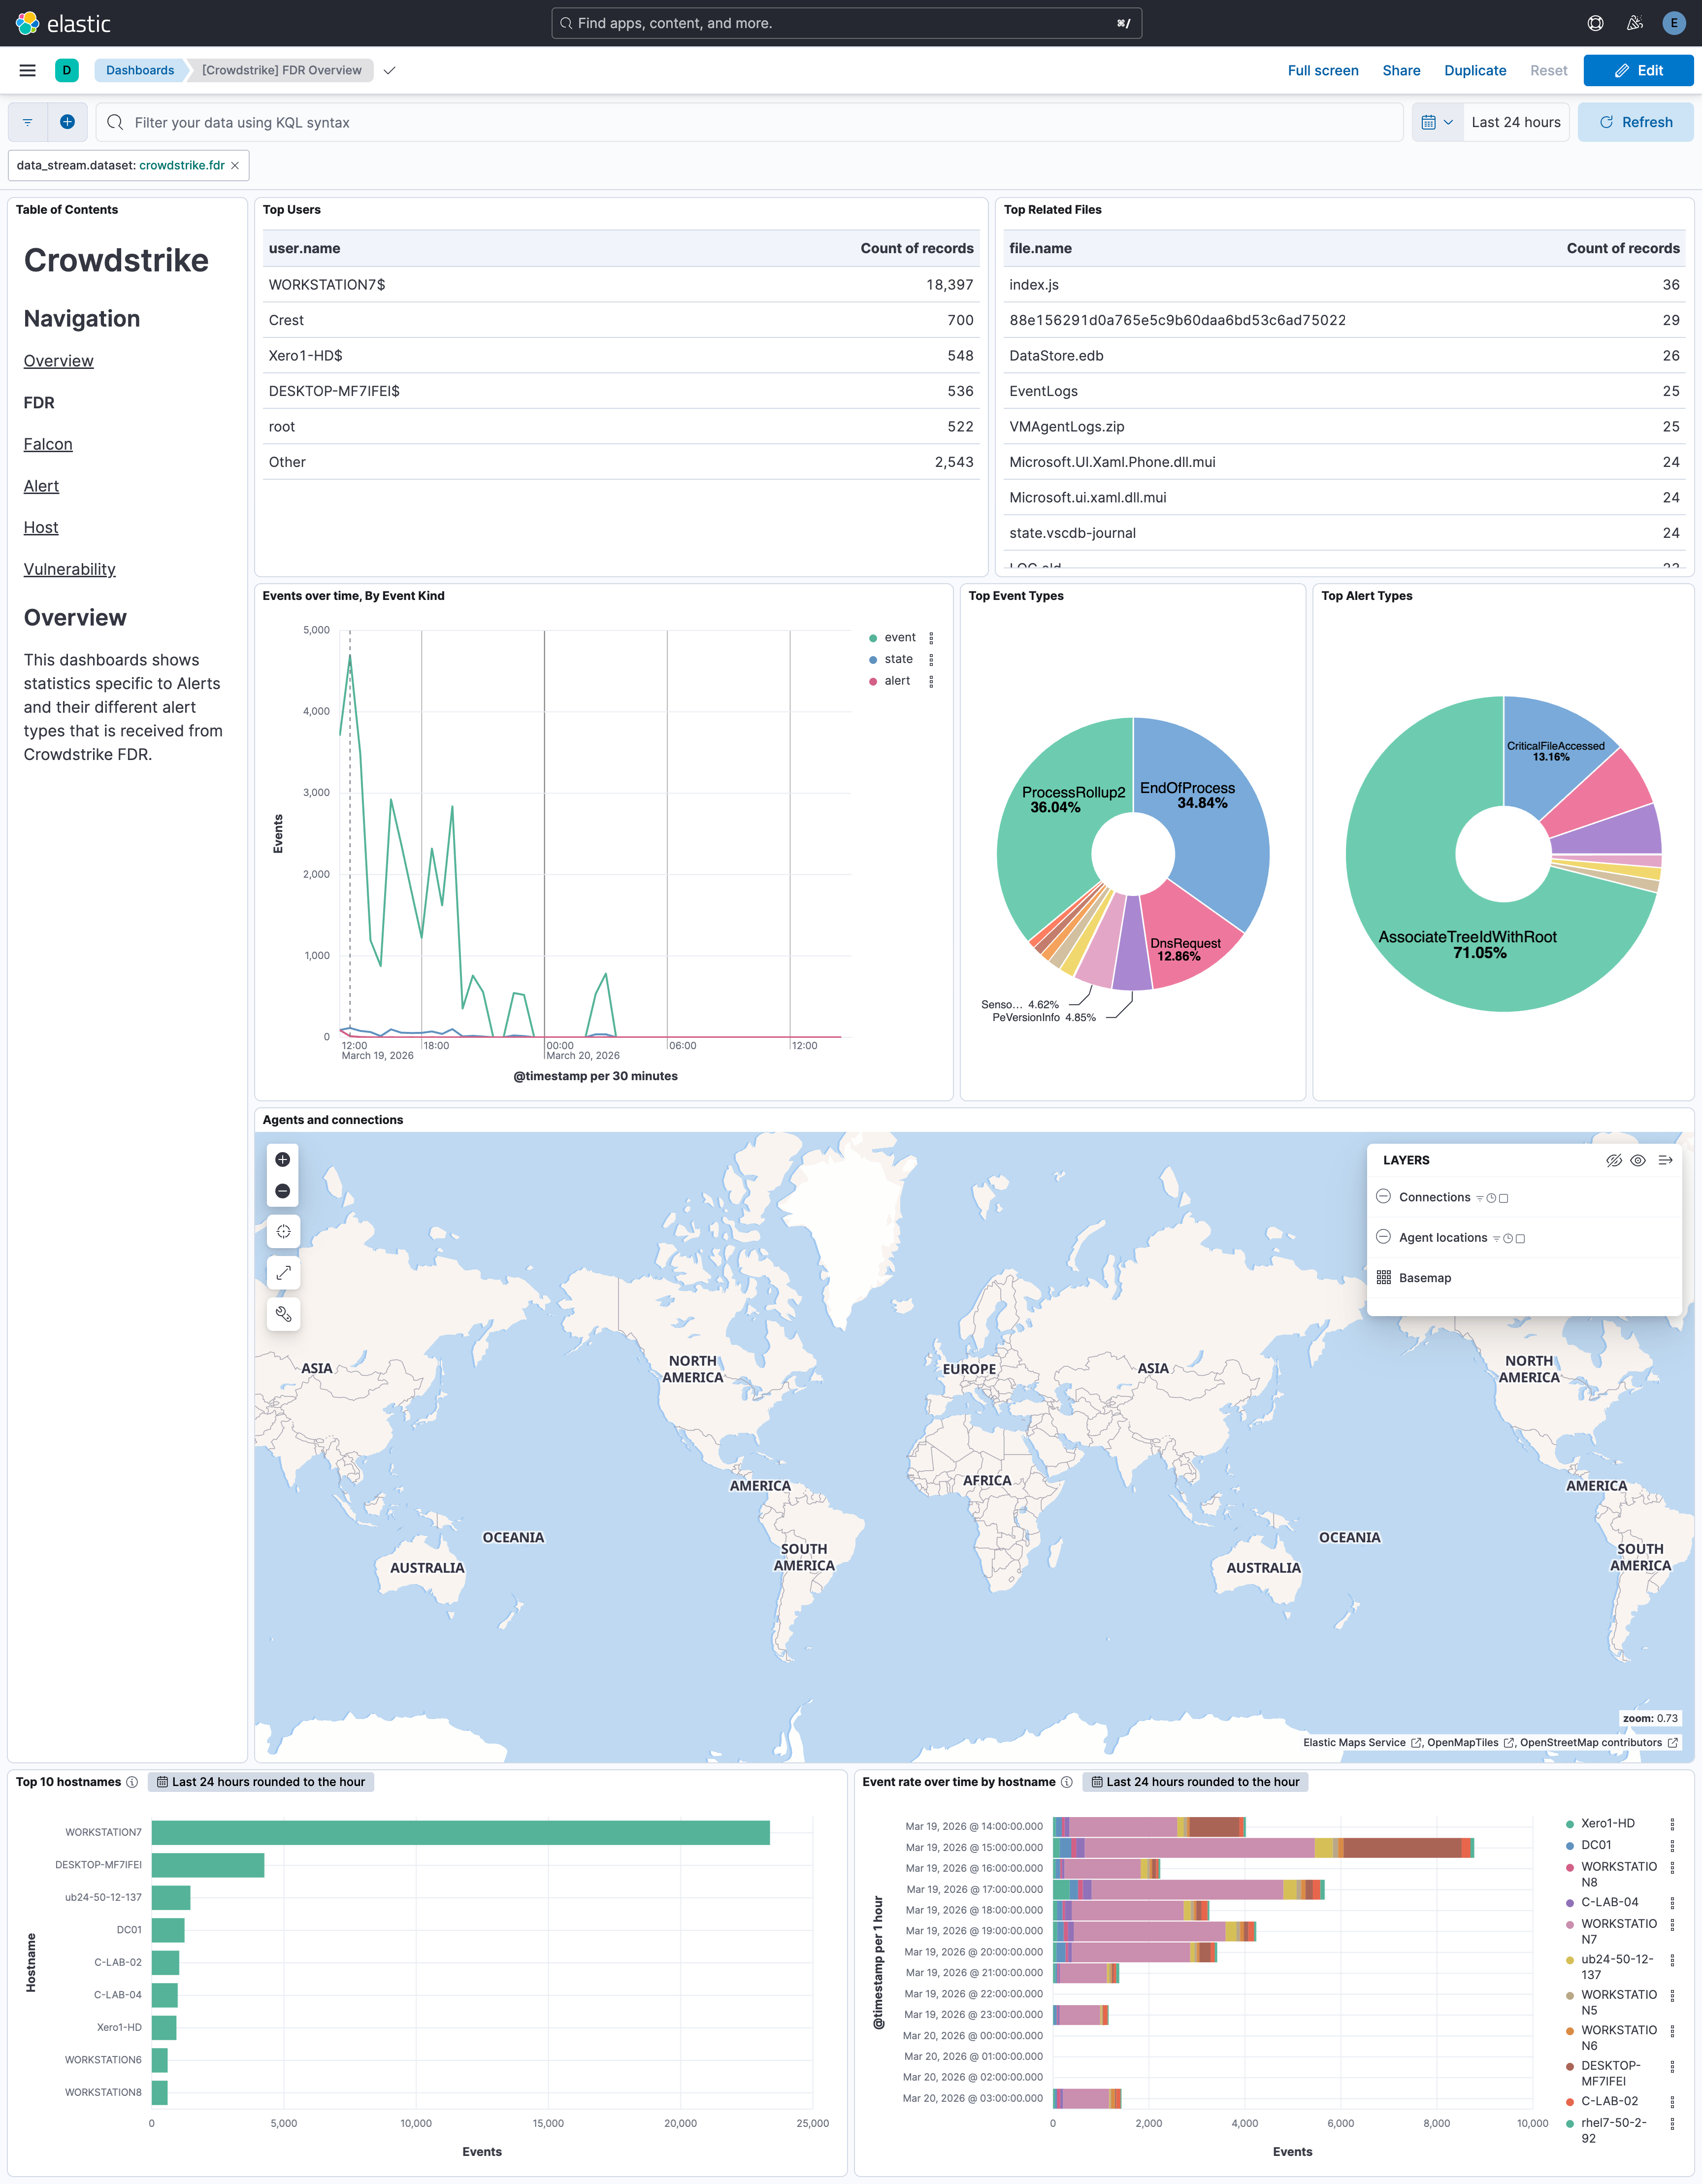1702x2184 pixels.
Task: Click the Find apps search field
Action: pyautogui.click(x=845, y=22)
